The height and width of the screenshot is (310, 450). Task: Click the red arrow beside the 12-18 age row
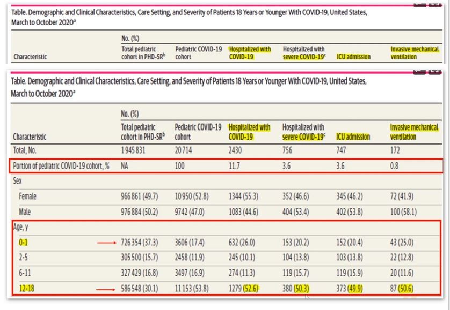[106, 289]
